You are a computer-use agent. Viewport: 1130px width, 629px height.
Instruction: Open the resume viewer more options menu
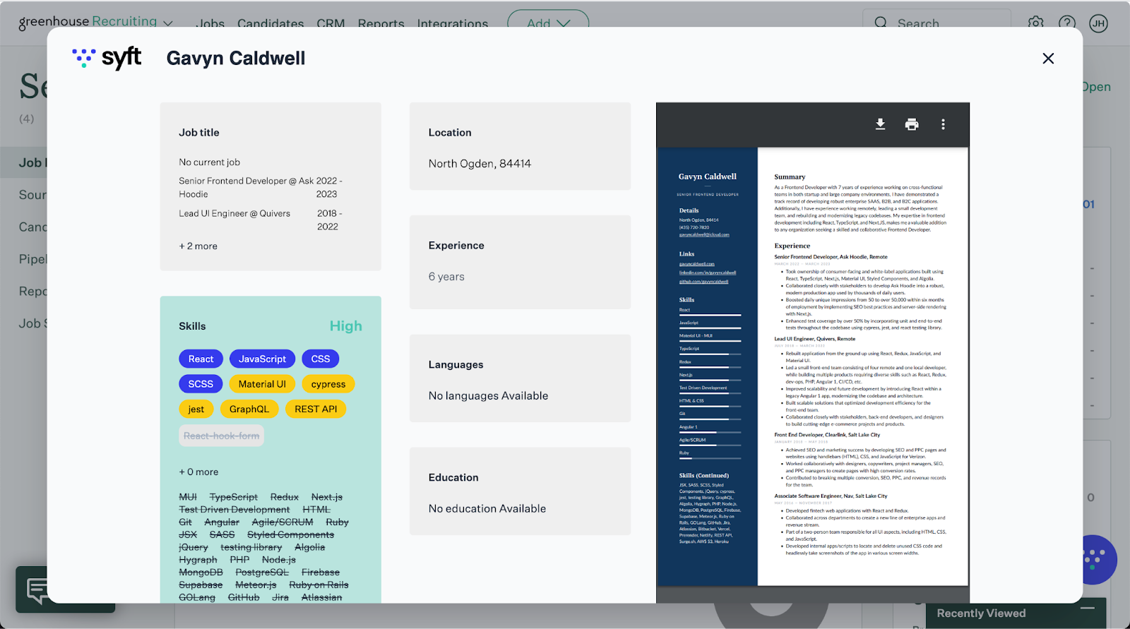click(943, 124)
